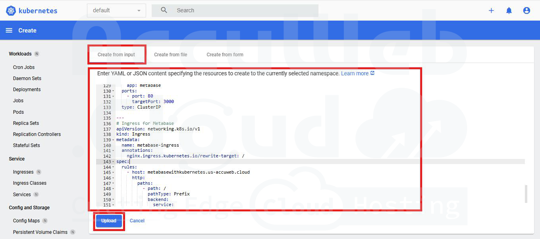Open Cron Jobs in sidebar

point(24,67)
